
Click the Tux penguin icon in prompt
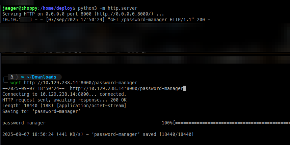12,77
